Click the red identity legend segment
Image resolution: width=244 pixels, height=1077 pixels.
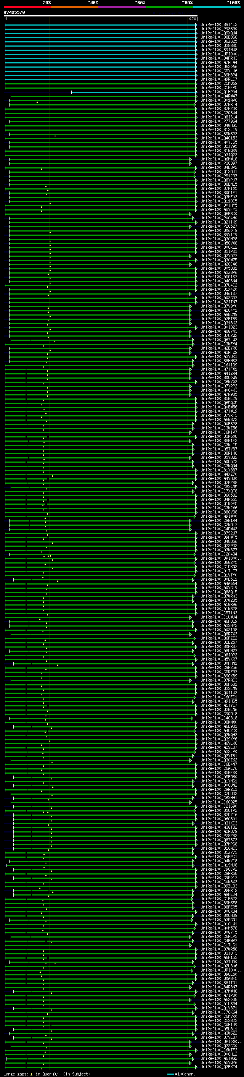coord(27,7)
